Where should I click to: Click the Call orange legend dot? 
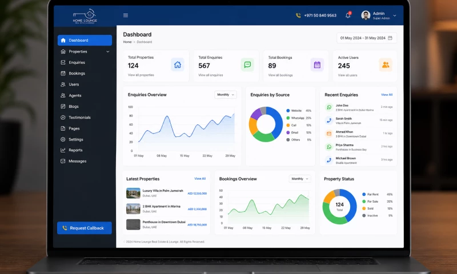[288, 125]
